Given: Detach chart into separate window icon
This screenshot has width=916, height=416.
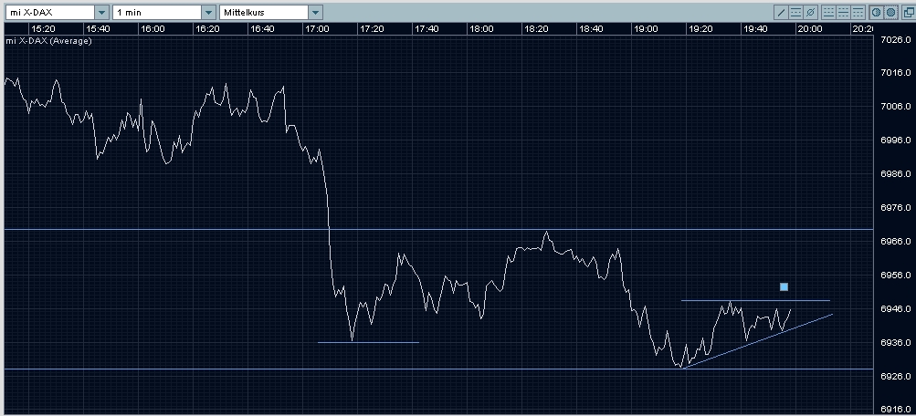Looking at the screenshot, I should pos(909,12).
